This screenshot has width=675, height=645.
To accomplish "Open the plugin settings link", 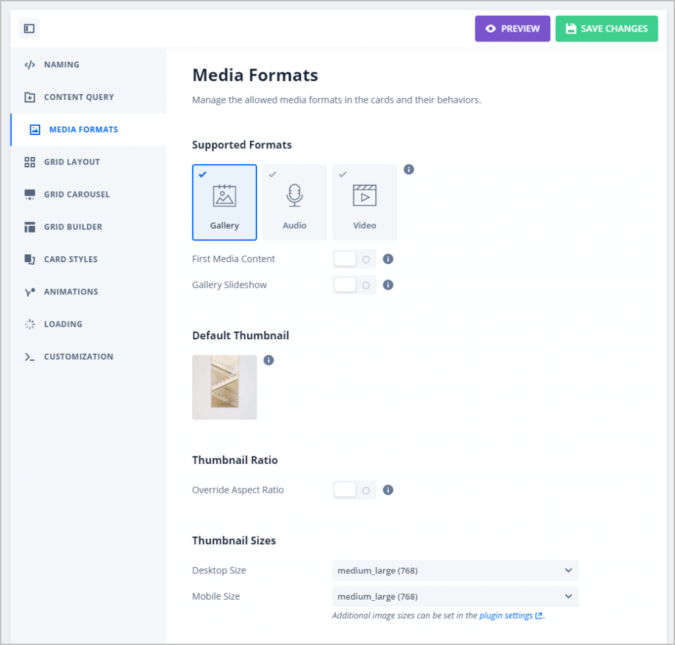I will (x=507, y=615).
